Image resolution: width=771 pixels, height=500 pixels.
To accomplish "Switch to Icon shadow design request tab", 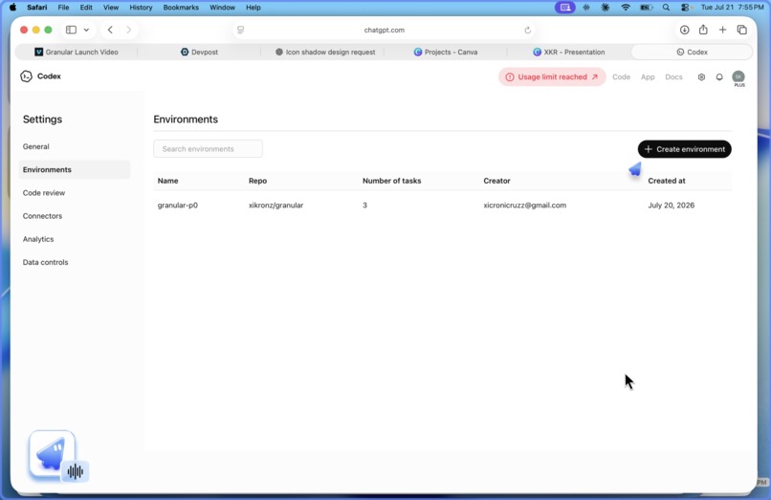I will 325,53.
